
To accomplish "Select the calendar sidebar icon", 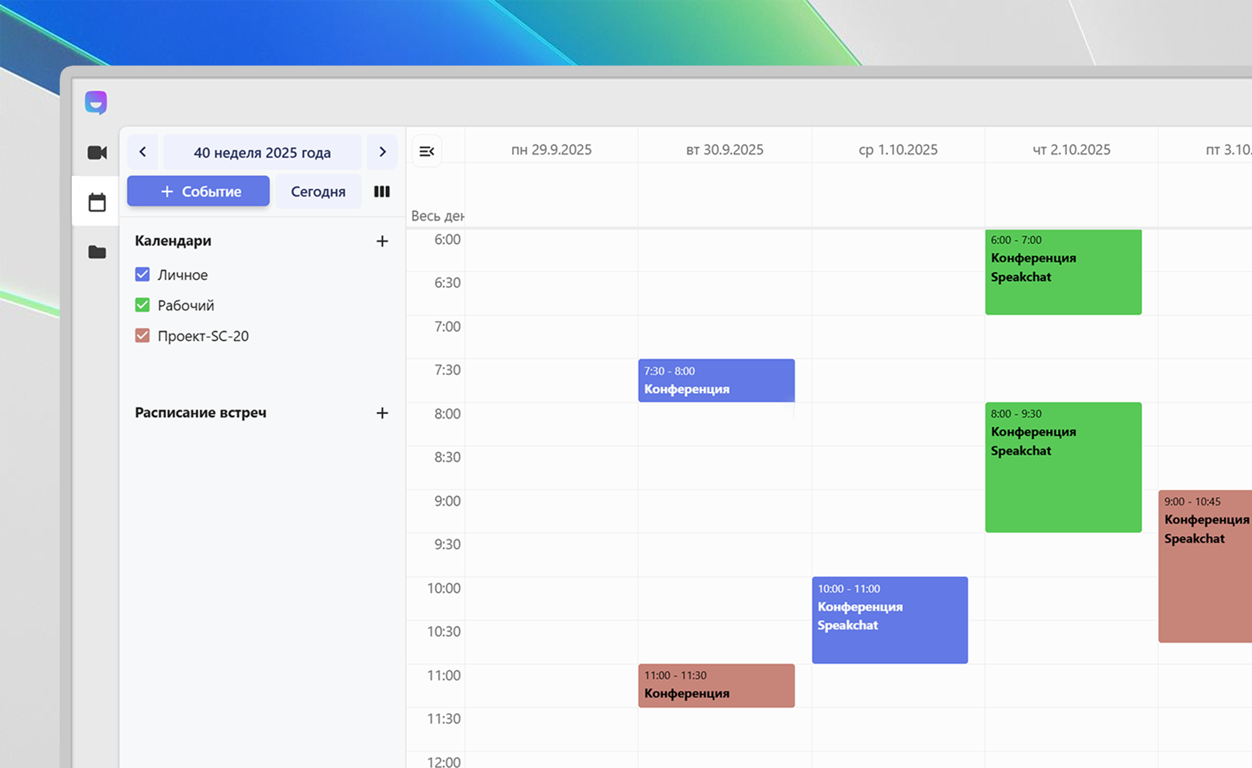I will 97,202.
